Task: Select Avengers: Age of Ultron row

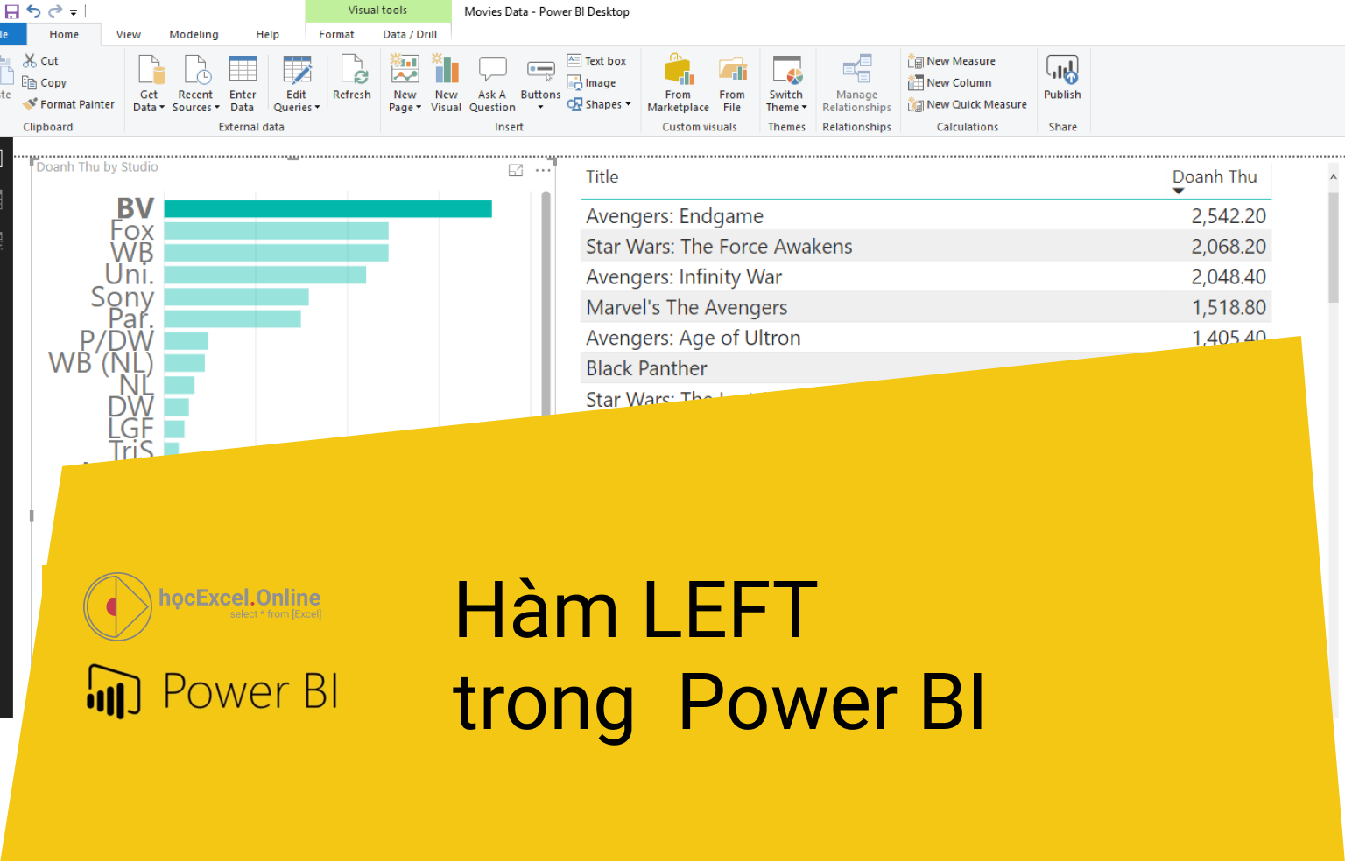Action: click(926, 338)
